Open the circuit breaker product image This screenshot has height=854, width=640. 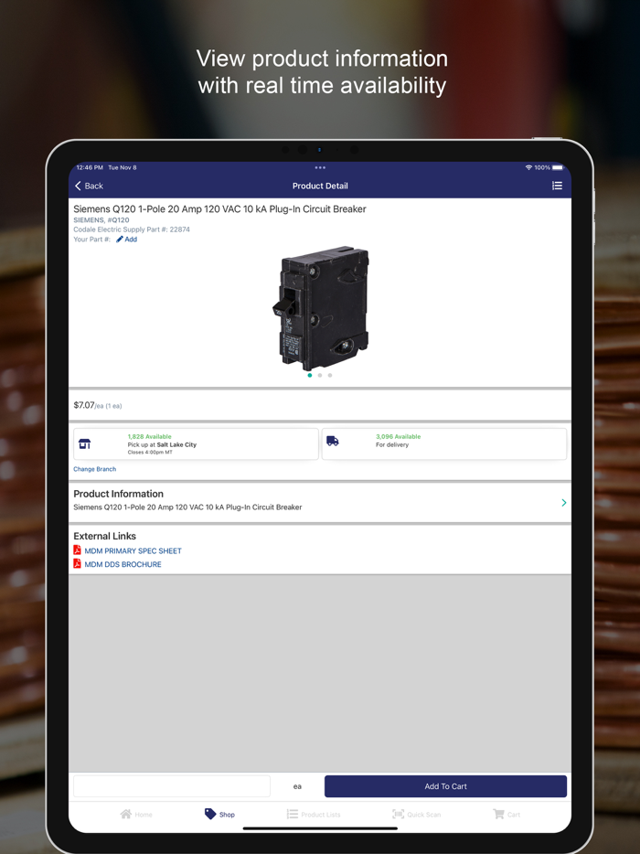(321, 308)
